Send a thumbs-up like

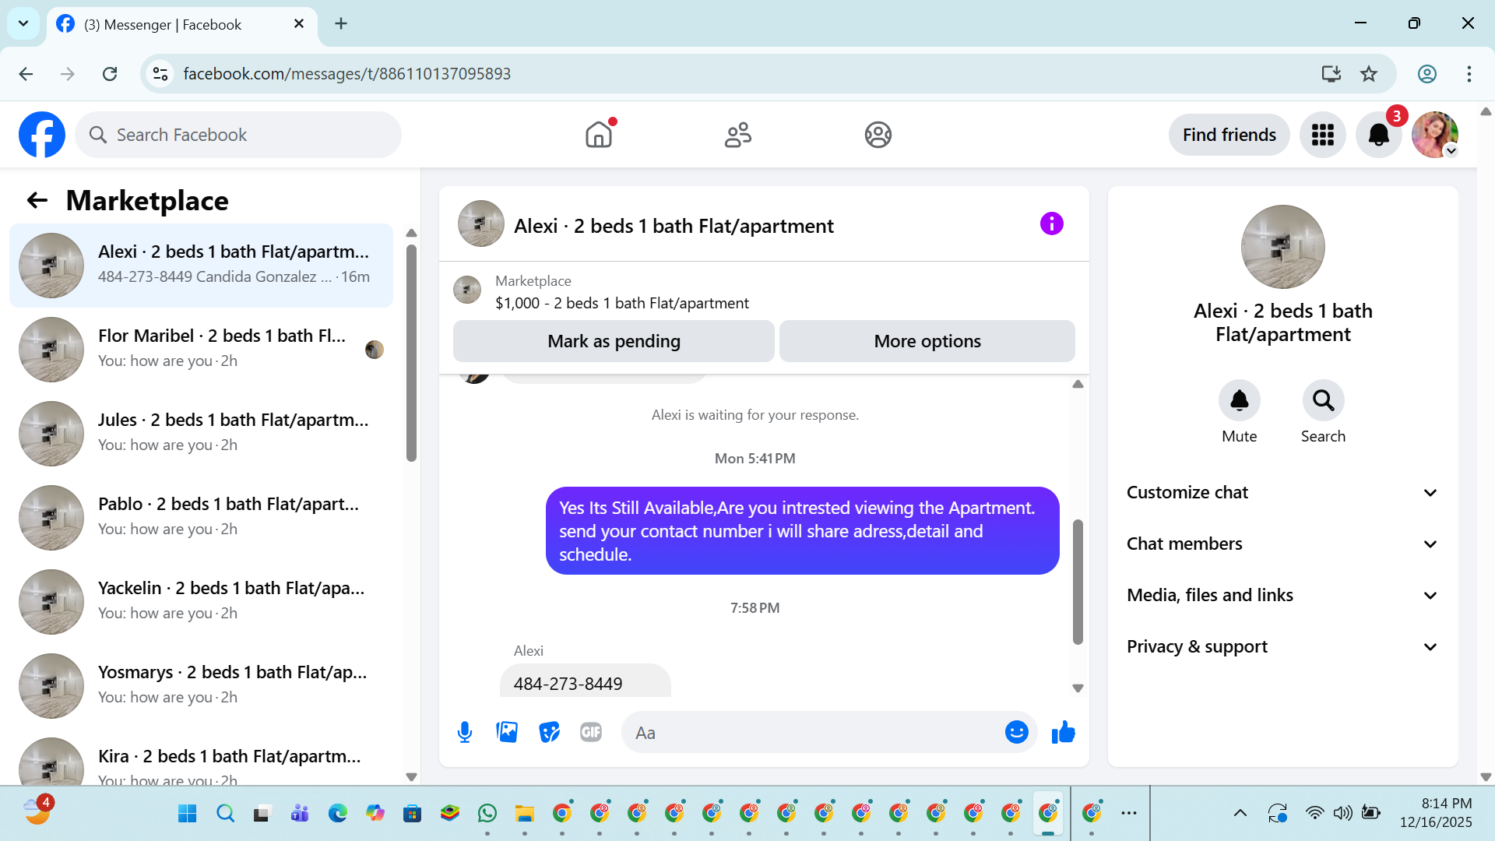(1063, 733)
